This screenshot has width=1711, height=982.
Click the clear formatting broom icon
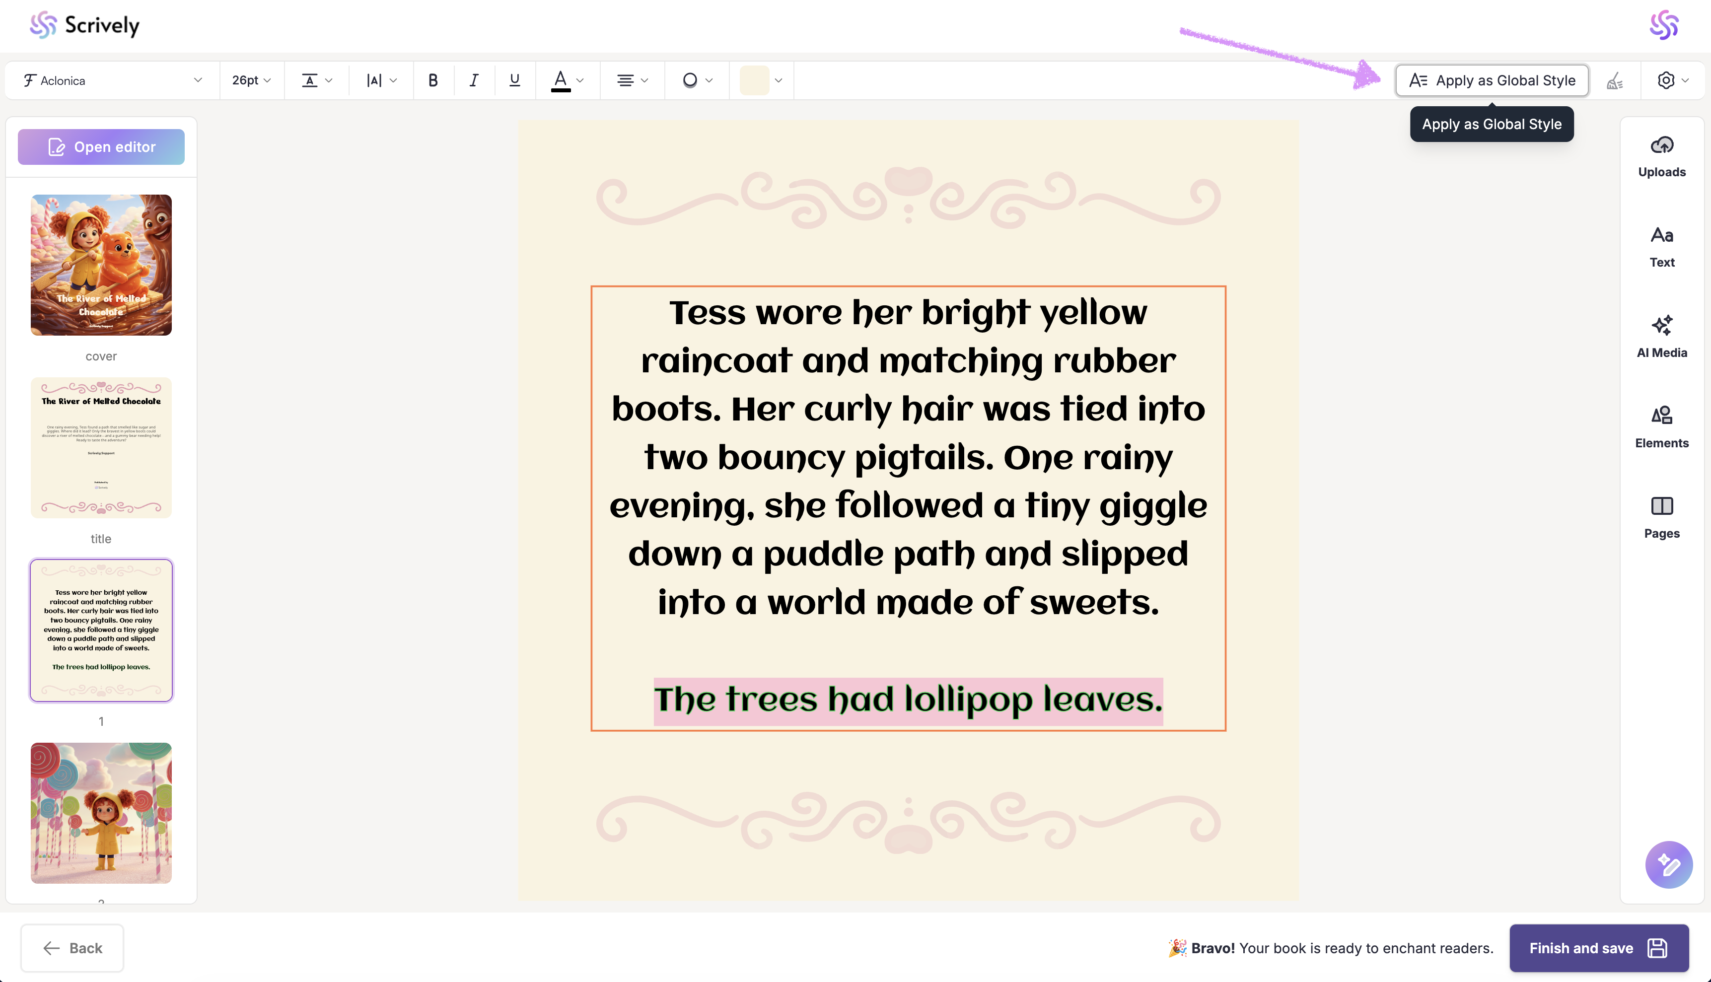point(1615,81)
